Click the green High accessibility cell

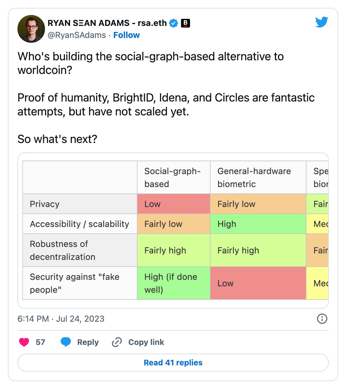(258, 224)
